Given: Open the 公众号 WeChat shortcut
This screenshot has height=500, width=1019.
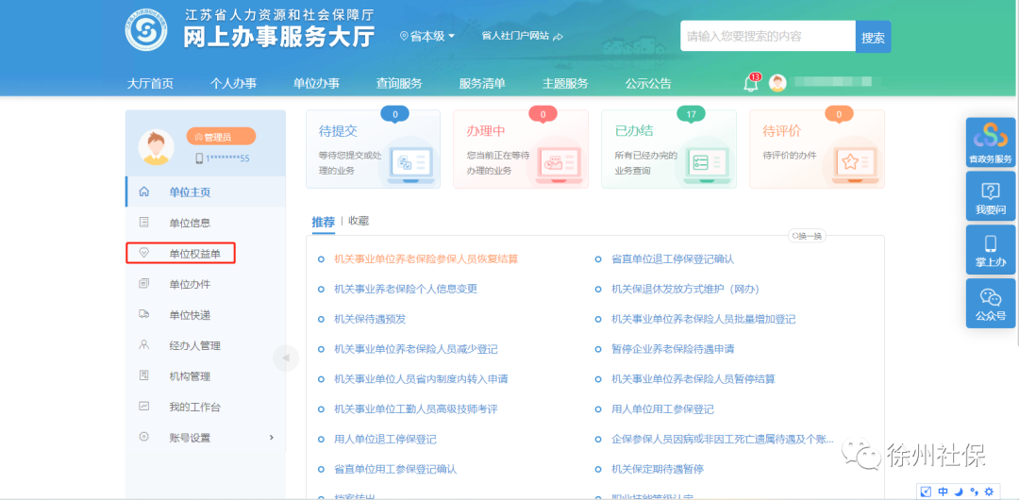Looking at the screenshot, I should (x=990, y=304).
